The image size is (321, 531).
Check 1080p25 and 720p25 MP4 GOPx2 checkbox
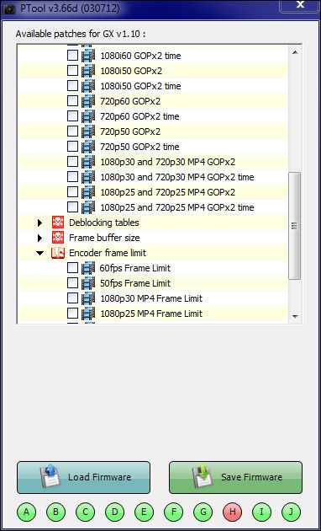(72, 191)
